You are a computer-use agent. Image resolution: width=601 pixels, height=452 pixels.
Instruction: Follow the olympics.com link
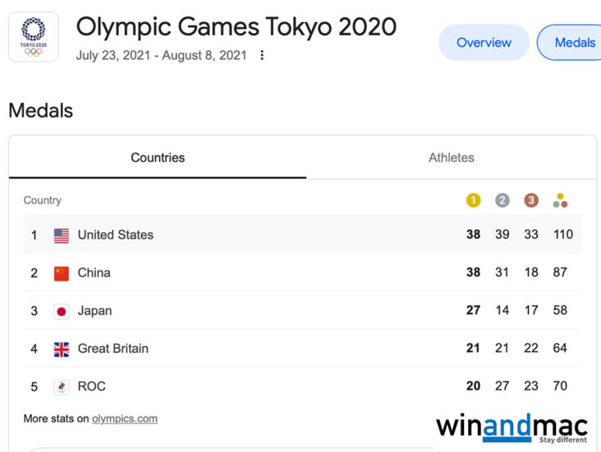[124, 419]
